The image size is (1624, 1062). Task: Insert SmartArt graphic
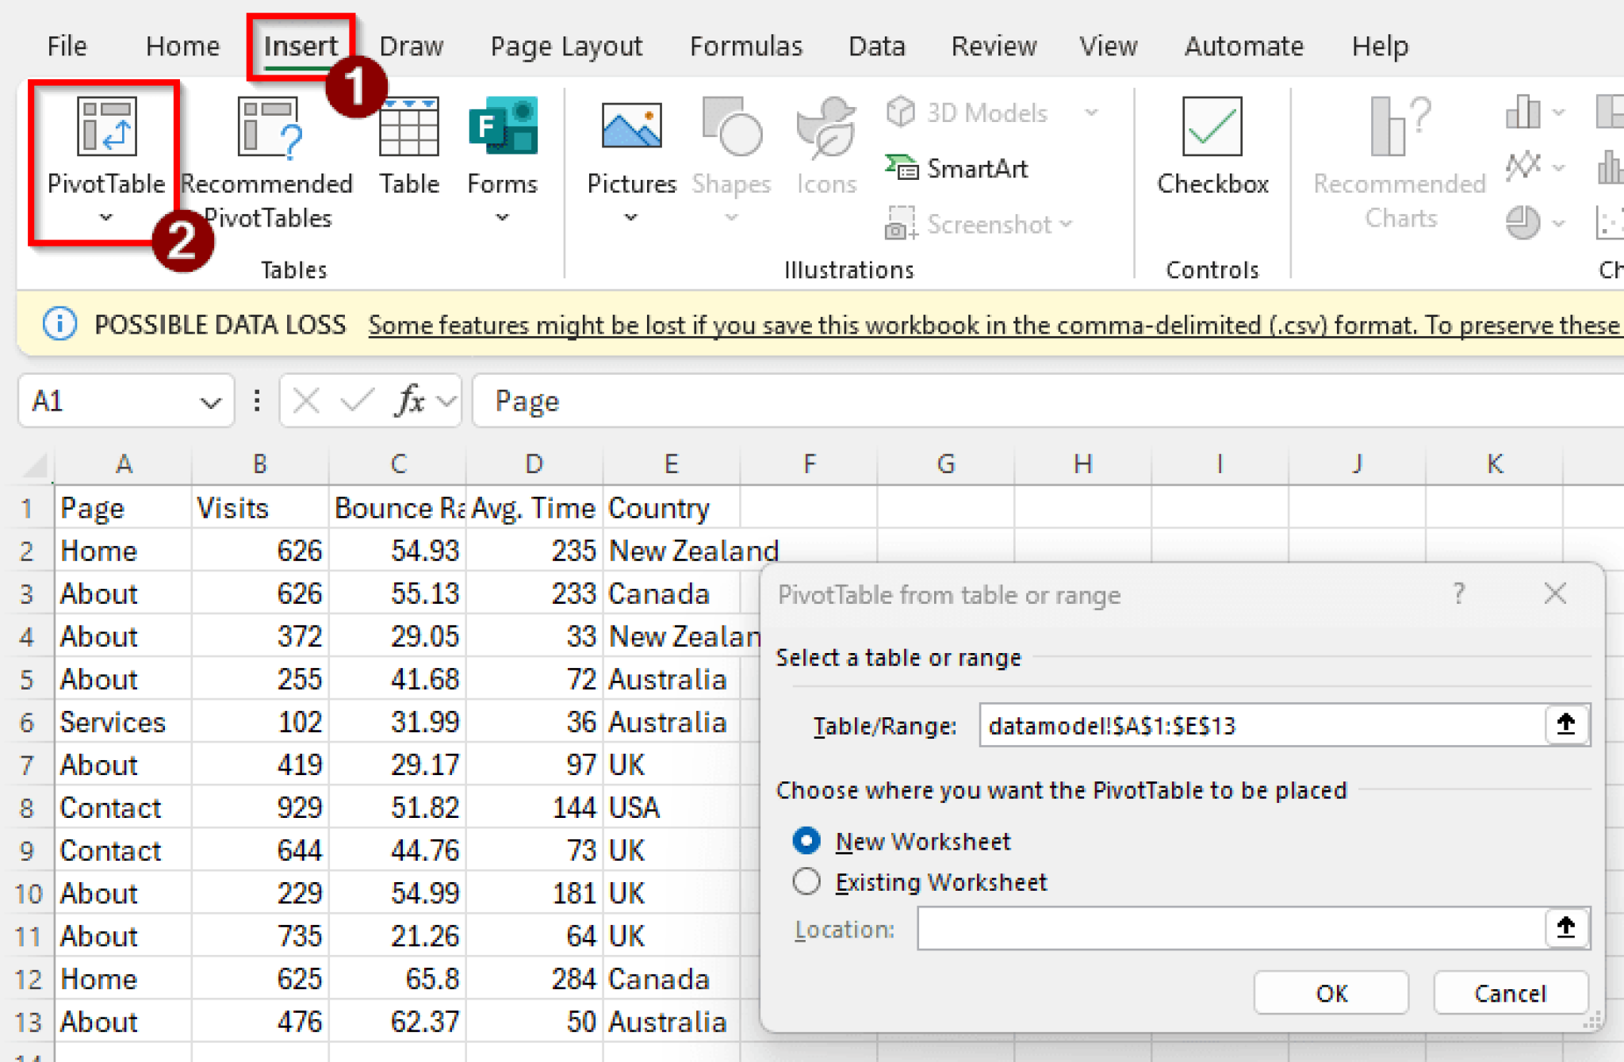[x=958, y=168]
